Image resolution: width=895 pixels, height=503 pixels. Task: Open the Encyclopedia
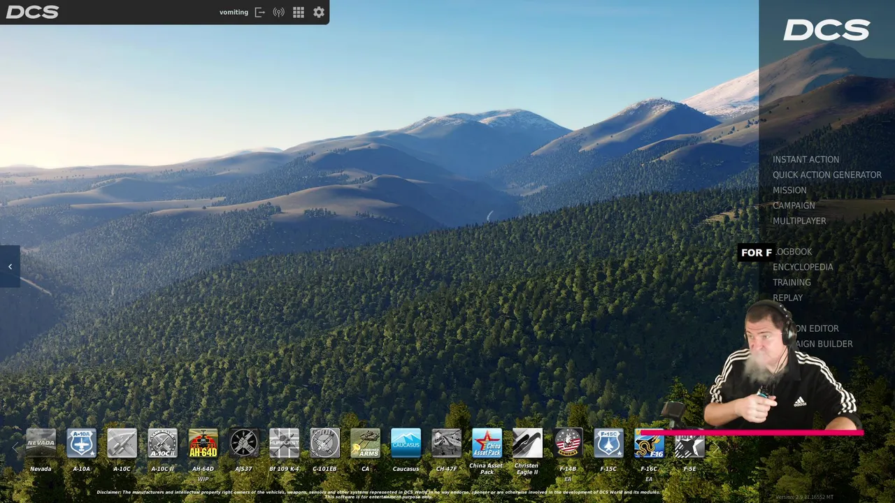(803, 267)
